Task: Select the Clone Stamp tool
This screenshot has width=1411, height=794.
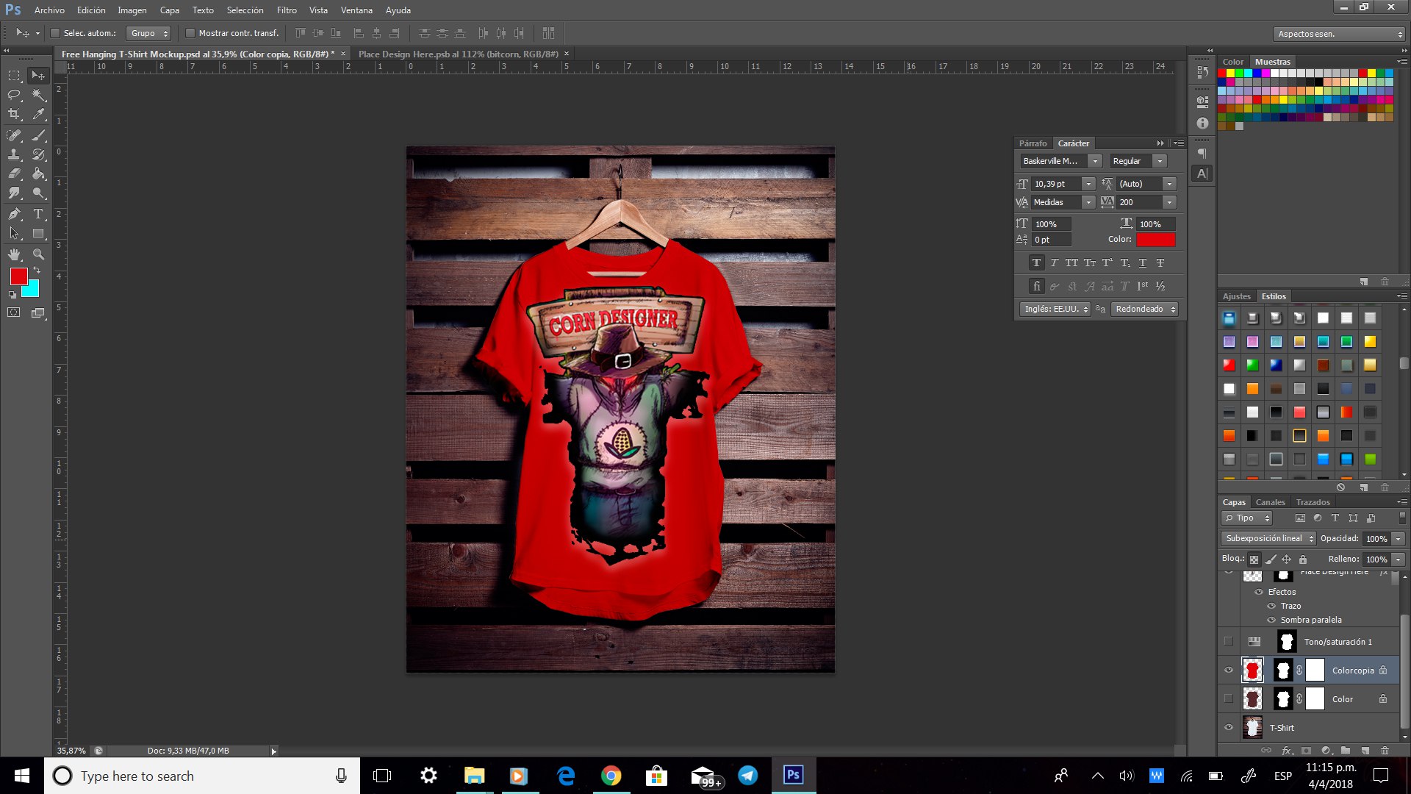Action: [x=14, y=154]
